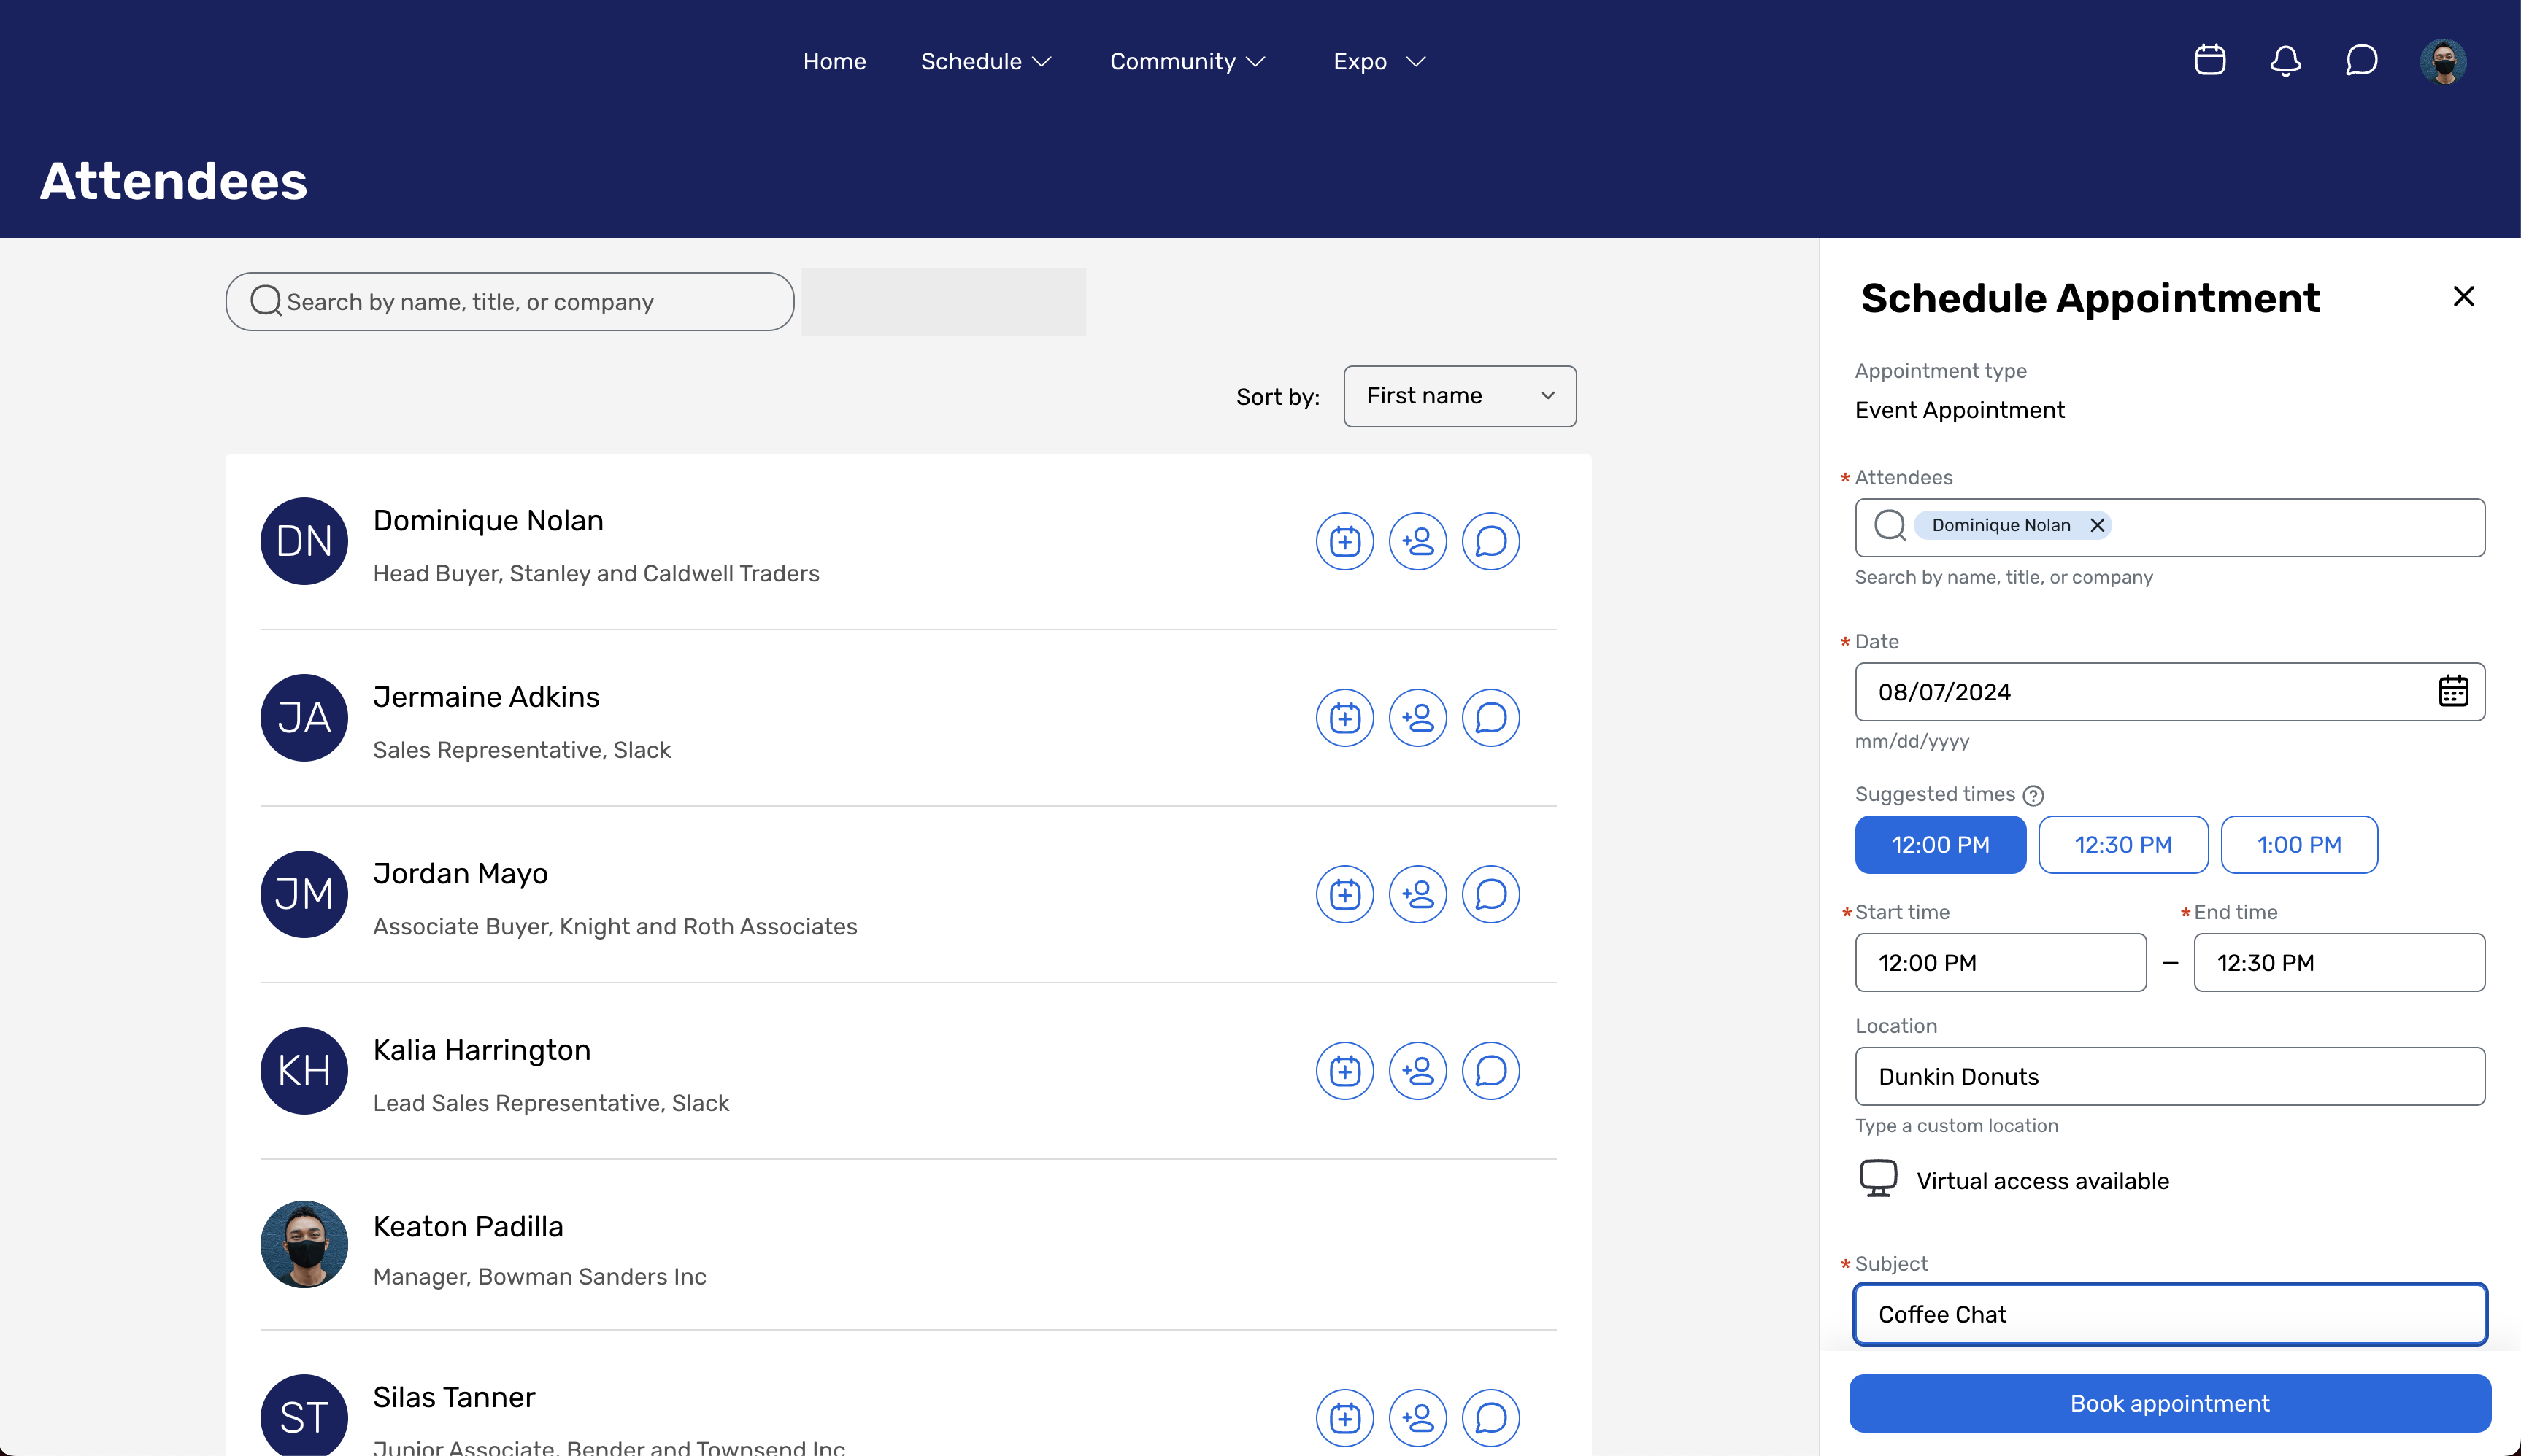Image resolution: width=2521 pixels, height=1456 pixels.
Task: Click the attendees field search icon
Action: (1889, 525)
